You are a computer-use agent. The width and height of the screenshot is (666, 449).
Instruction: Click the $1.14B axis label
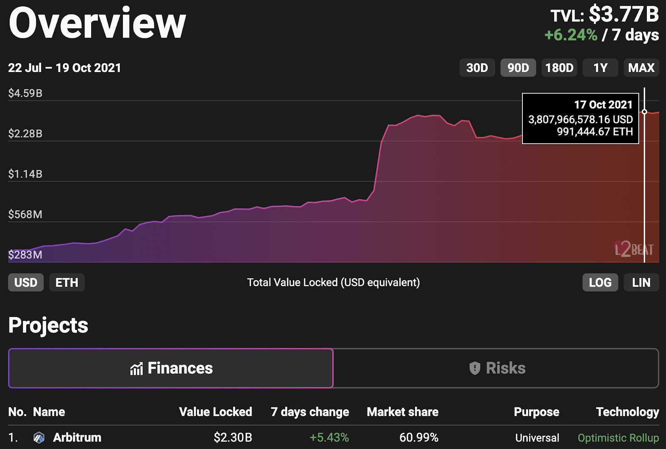click(25, 174)
